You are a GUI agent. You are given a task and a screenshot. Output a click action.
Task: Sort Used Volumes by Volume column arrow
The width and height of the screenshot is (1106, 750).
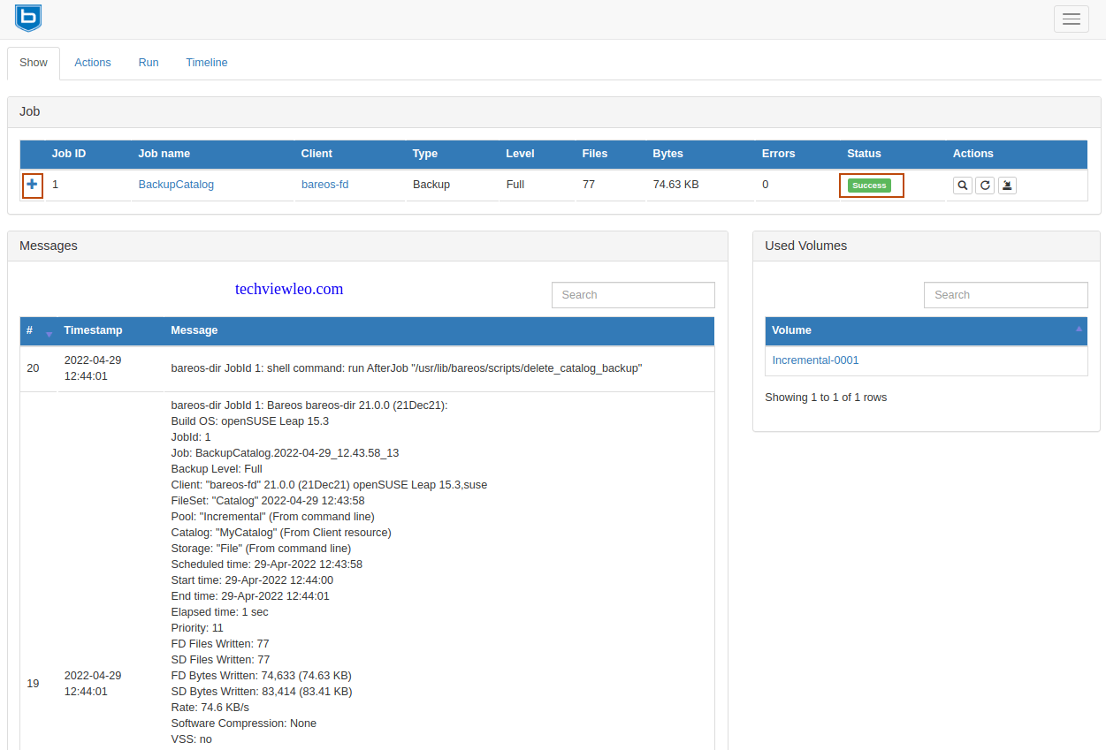coord(1079,329)
